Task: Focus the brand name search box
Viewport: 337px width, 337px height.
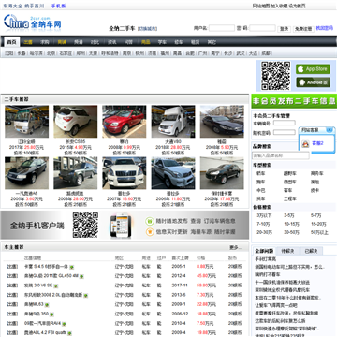Action: coord(281,155)
